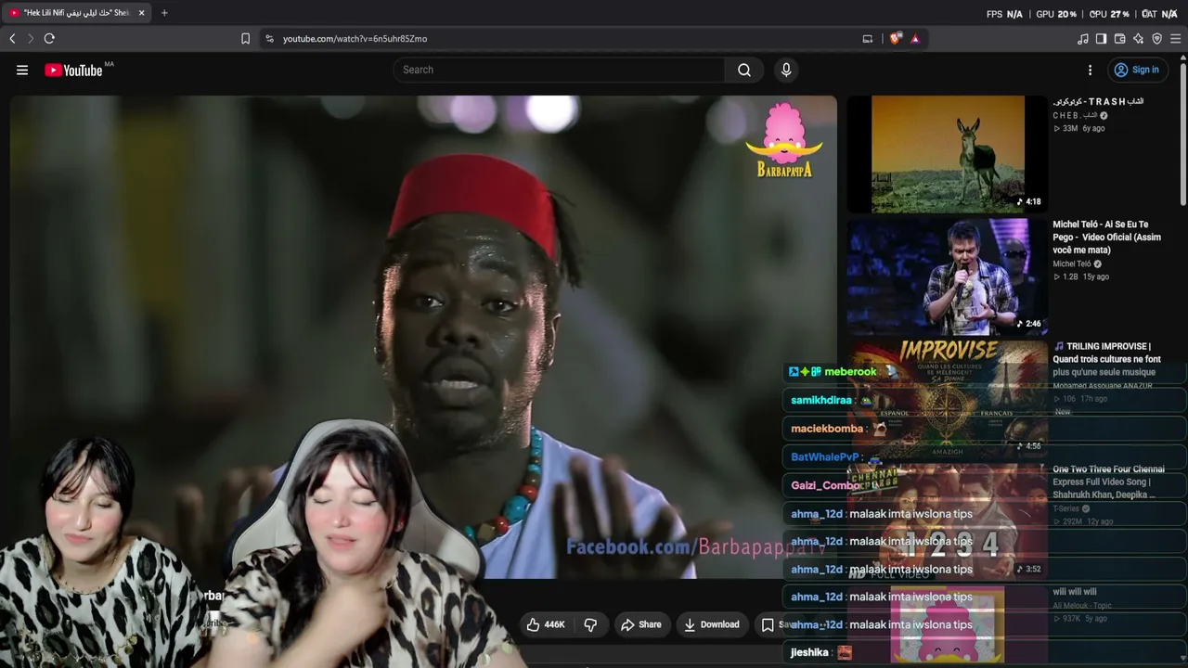
Task: Open the browser media playlist icon
Action: (x=1082, y=38)
